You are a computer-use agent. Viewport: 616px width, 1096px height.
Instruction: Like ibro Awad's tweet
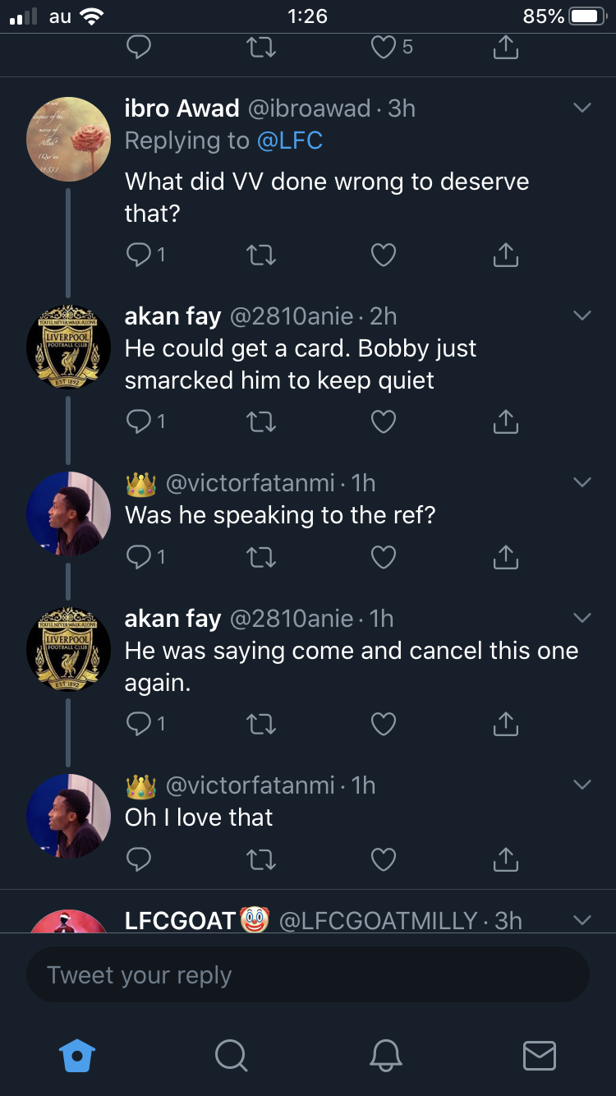pyautogui.click(x=384, y=256)
